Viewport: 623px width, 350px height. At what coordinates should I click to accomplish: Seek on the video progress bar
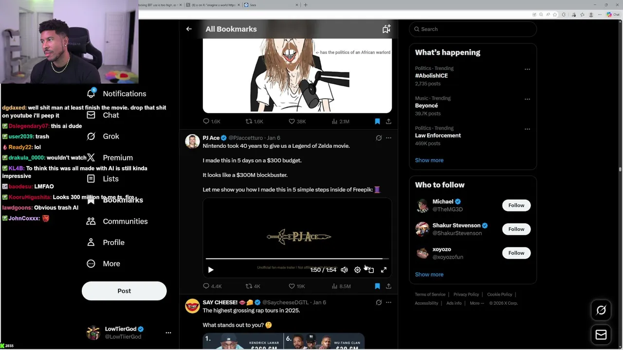coord(297,259)
